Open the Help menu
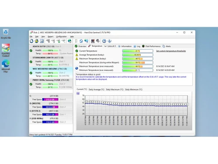The height and width of the screenshot is (164, 218). (72, 37)
